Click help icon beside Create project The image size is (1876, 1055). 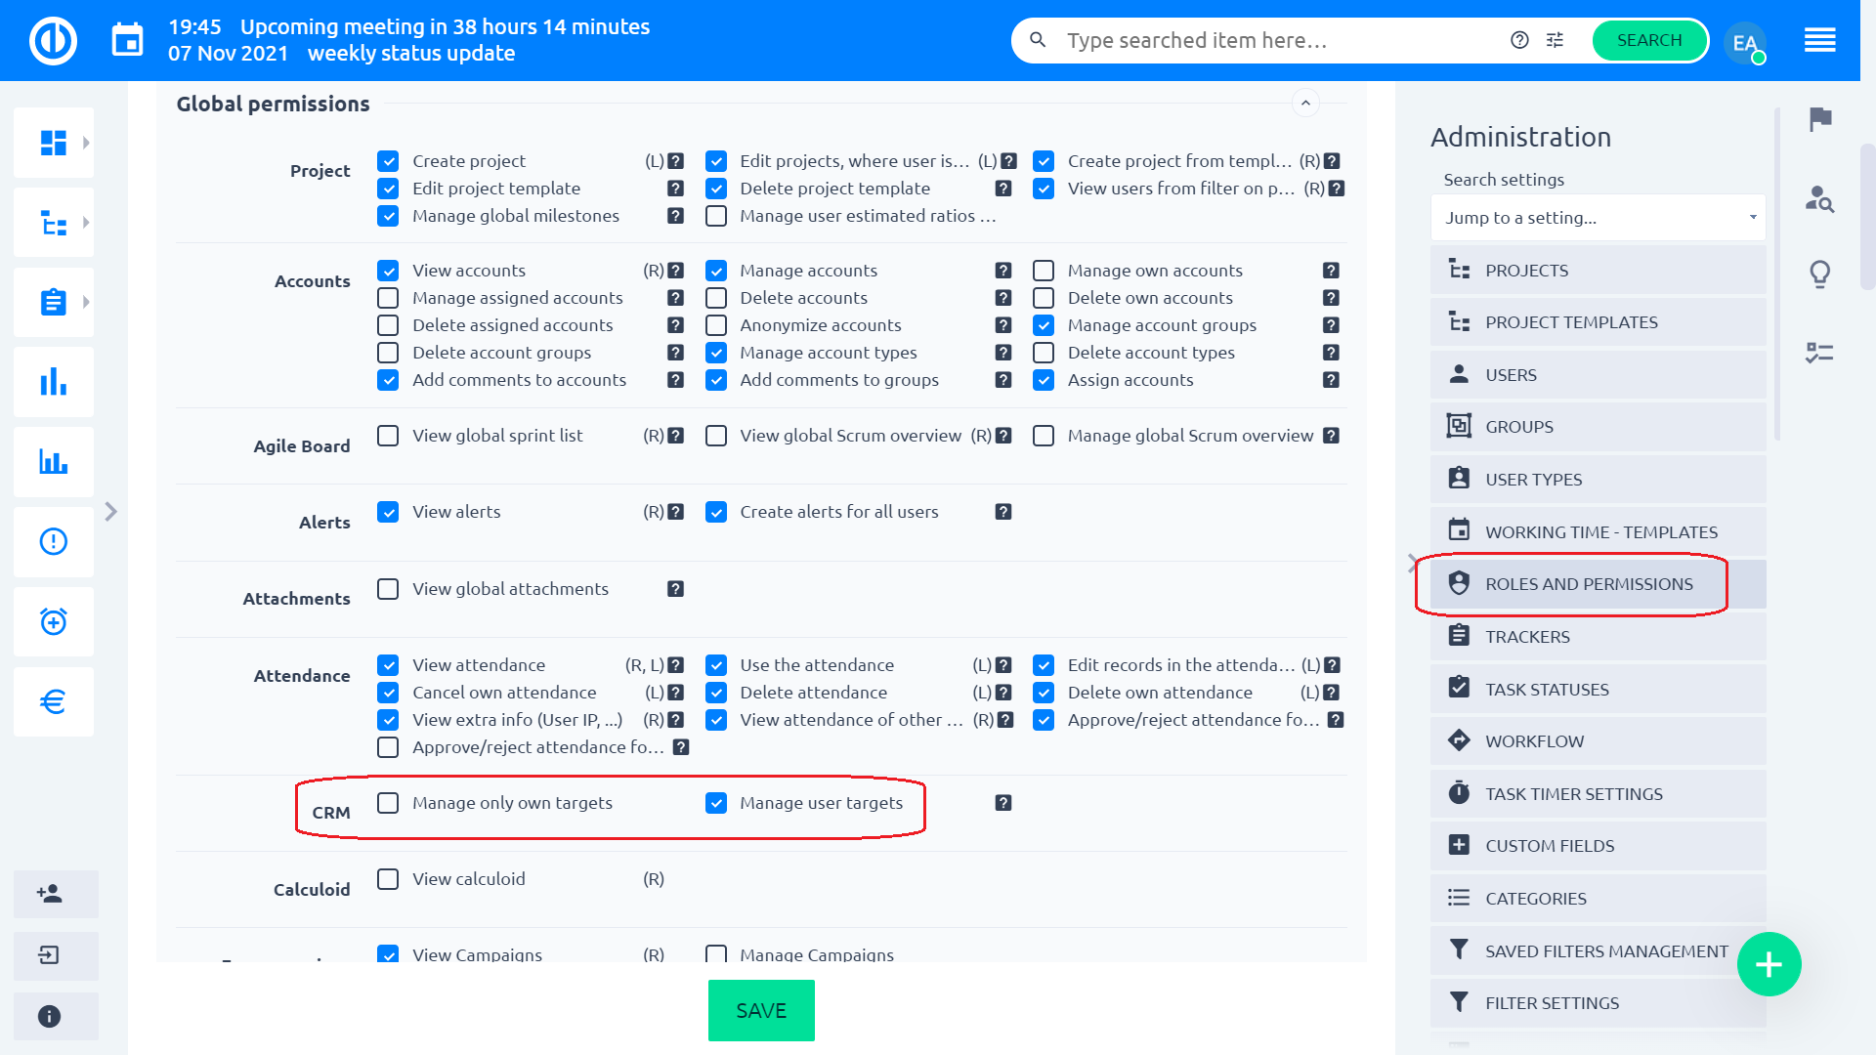pos(675,161)
